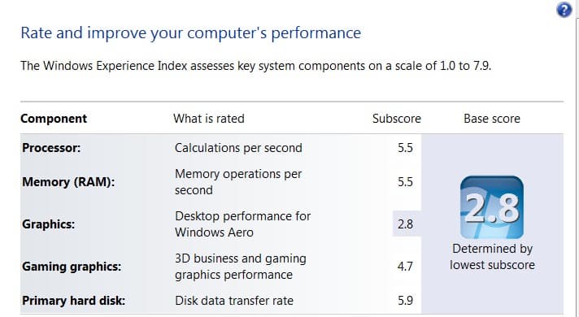Screen dimensions: 579x317
Task: Click the page title about computer's performance
Action: (191, 33)
